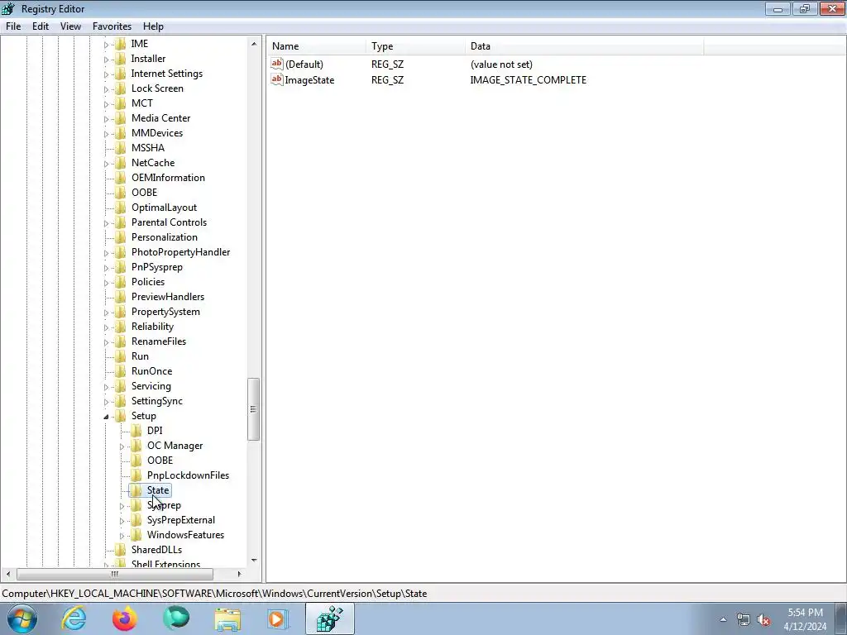Select the MSSHA folder icon
This screenshot has width=847, height=635.
121,147
